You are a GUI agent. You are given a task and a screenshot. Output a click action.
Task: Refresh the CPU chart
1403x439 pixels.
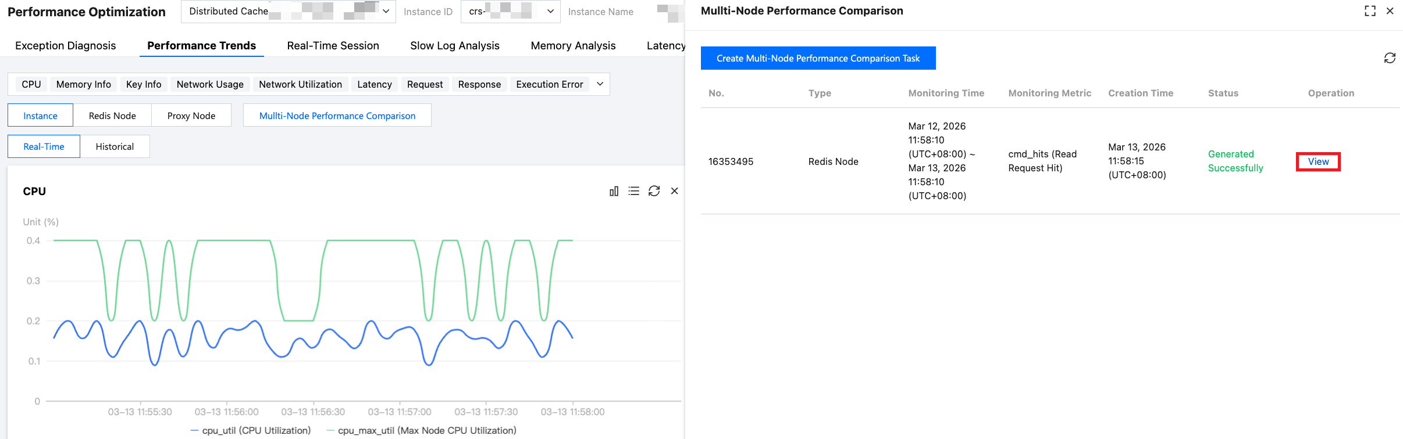(x=654, y=191)
